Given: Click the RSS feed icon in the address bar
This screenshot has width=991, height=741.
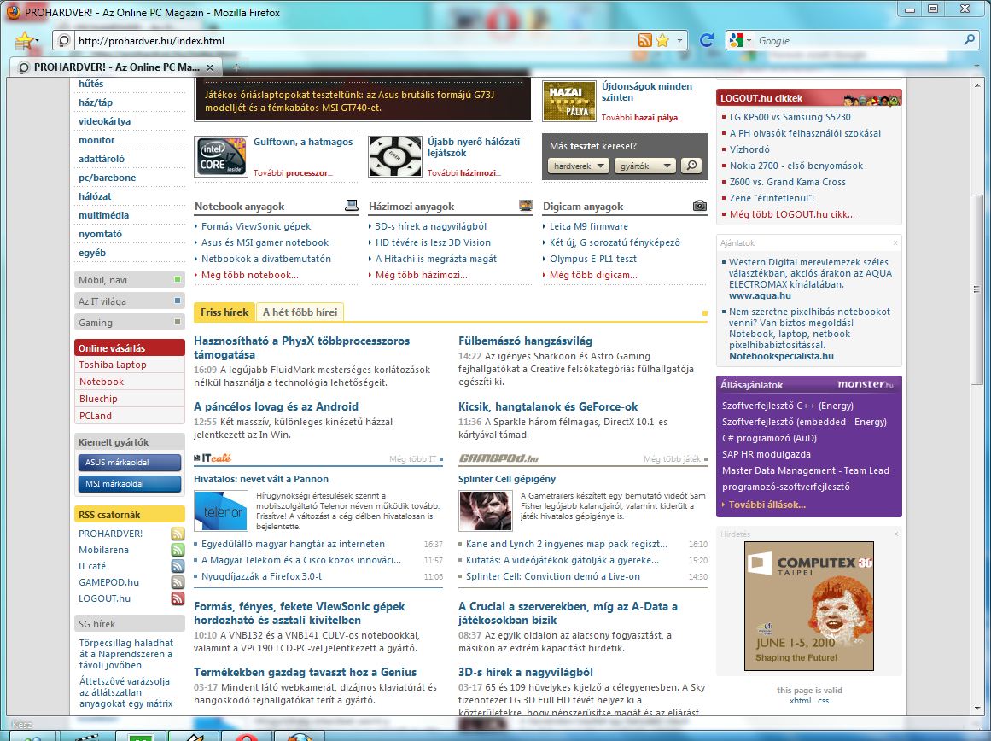Looking at the screenshot, I should pos(644,40).
